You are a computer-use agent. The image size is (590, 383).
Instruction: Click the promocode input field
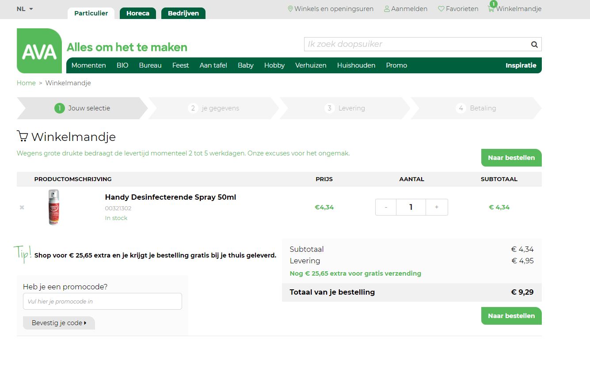103,301
